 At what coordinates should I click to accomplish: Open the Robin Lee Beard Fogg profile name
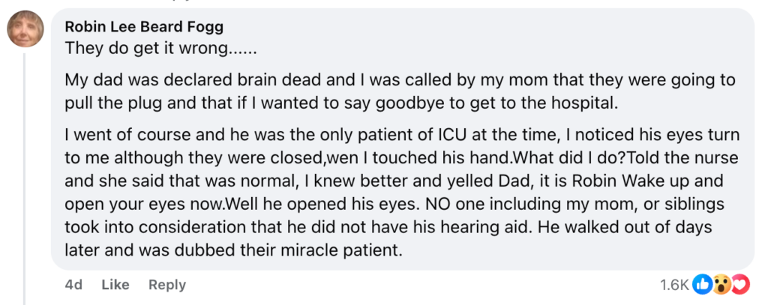coord(144,27)
